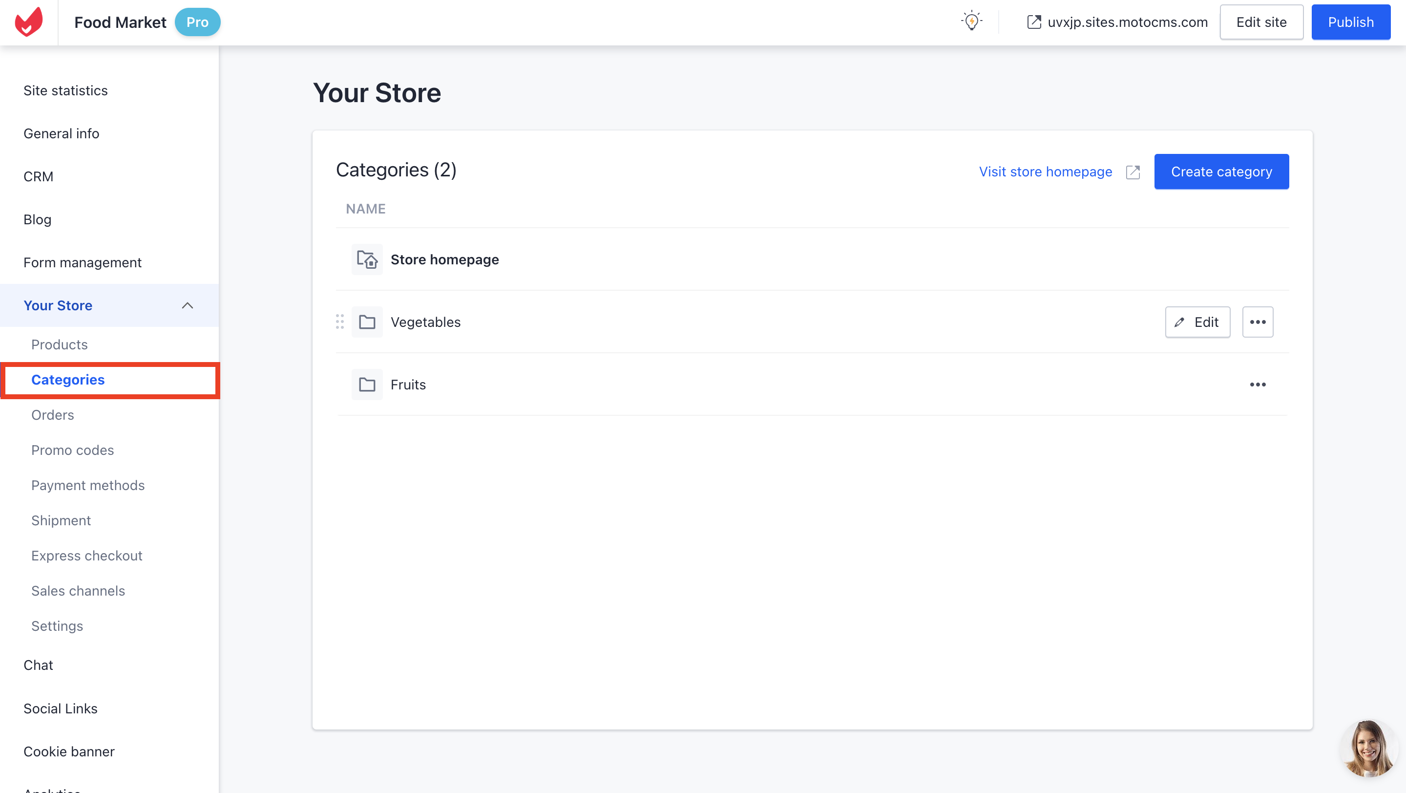Viewport: 1406px width, 793px height.
Task: Click the Food Market site name
Action: (120, 22)
